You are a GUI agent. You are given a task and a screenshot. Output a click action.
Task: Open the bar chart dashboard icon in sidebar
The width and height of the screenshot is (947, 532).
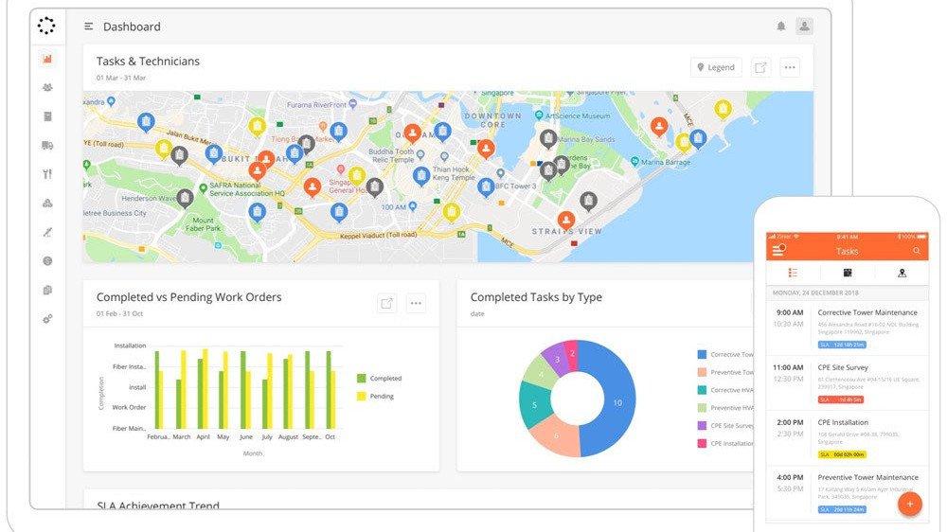(47, 59)
